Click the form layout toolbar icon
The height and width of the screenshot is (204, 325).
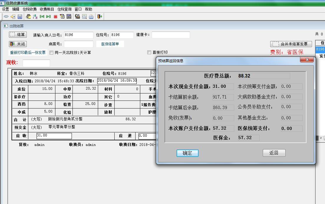[x=69, y=17]
